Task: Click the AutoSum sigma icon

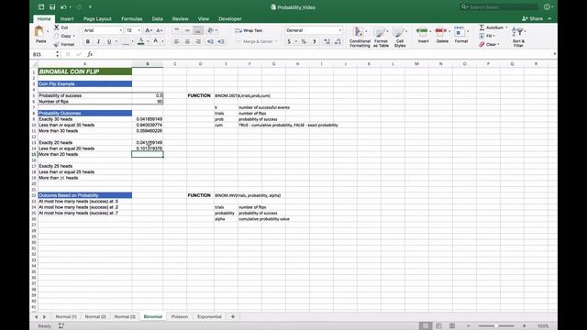Action: point(482,27)
